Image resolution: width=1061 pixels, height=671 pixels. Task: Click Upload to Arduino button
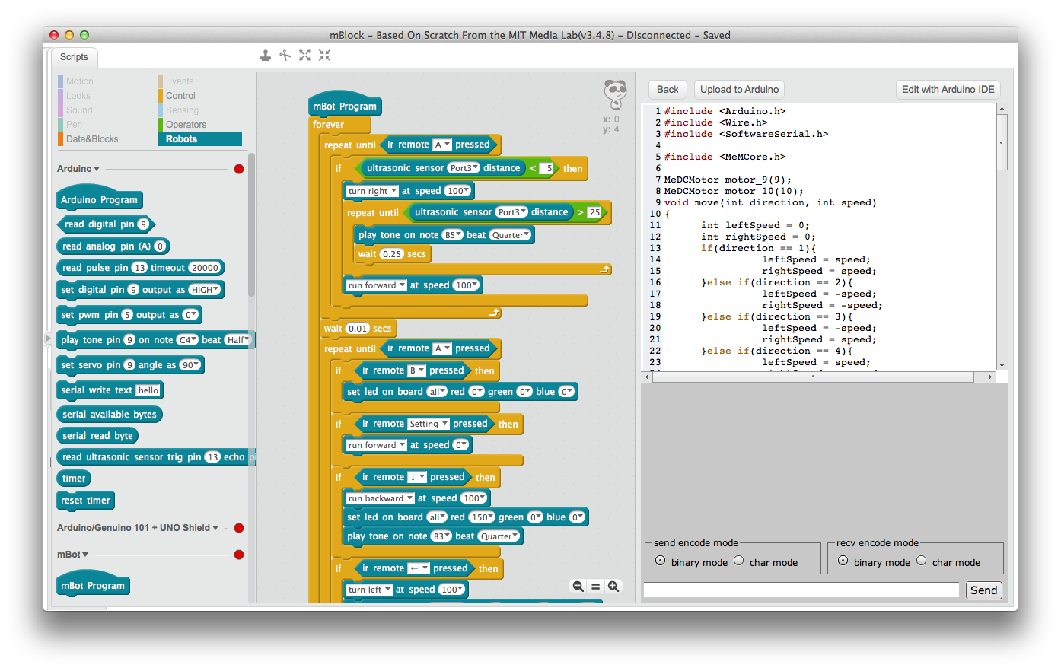739,90
